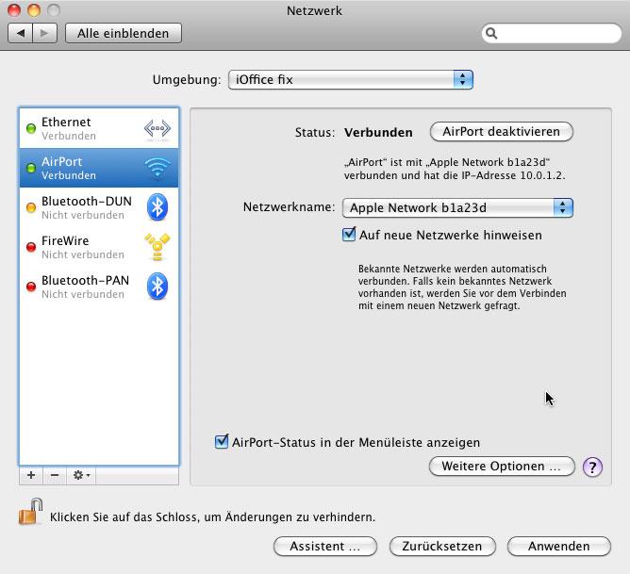This screenshot has width=630, height=574.
Task: Minimize the Netzwerk window with yellow button
Action: (34, 10)
